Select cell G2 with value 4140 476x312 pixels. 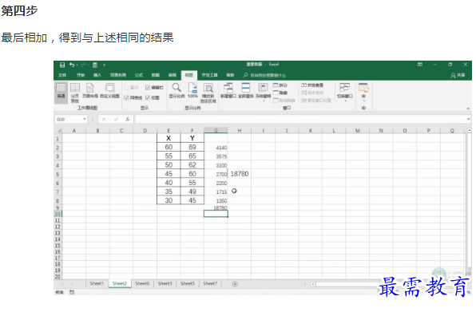[216, 148]
